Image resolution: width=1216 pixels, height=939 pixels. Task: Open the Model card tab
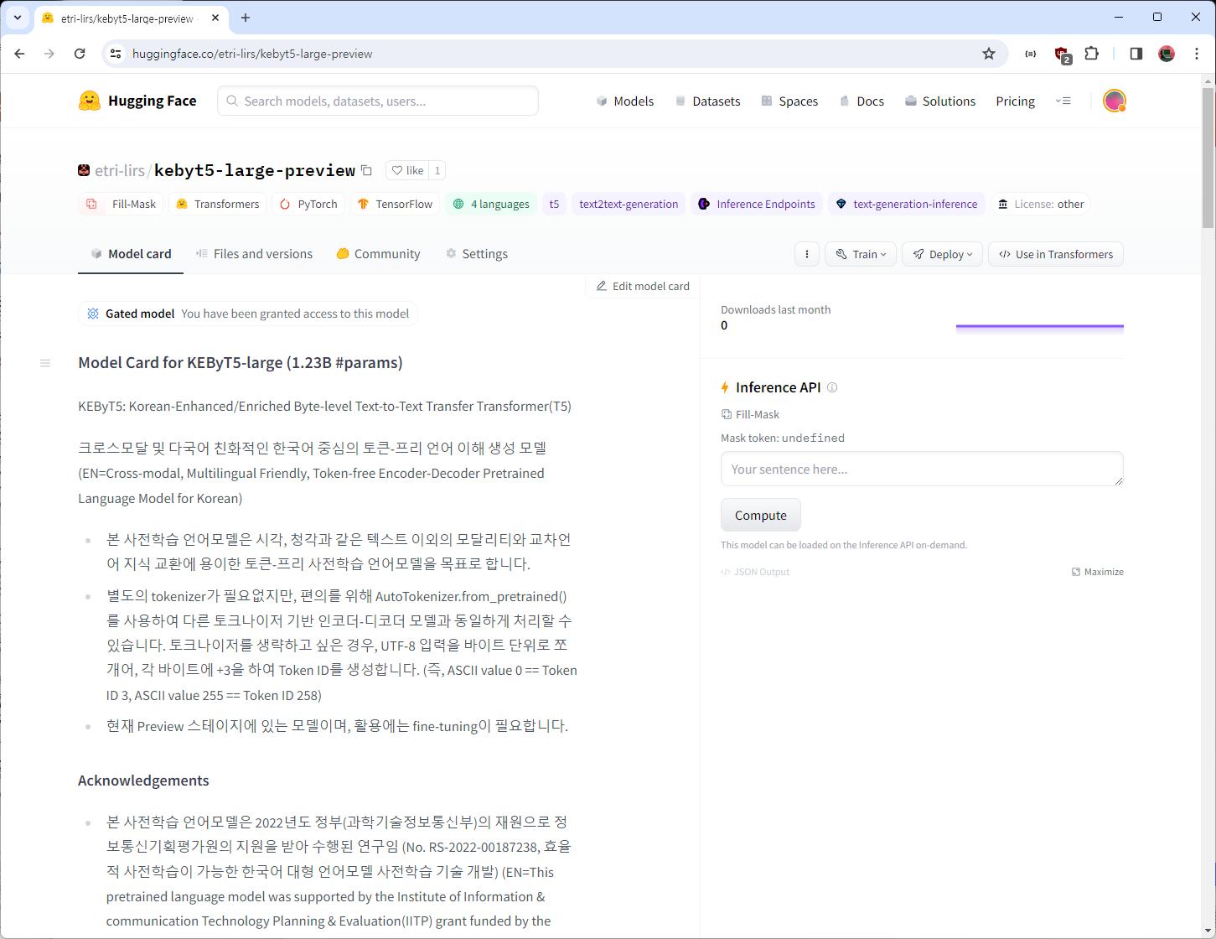click(x=131, y=254)
